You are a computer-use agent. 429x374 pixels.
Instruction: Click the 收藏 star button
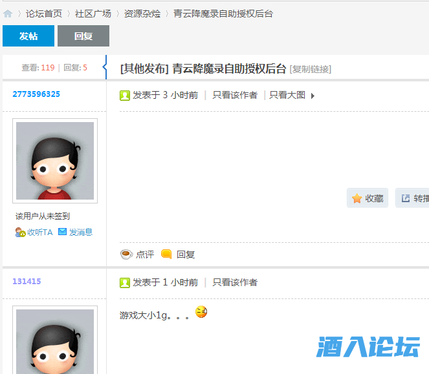[368, 198]
